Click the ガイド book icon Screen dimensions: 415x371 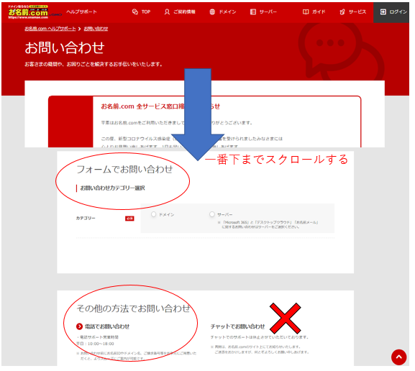[x=306, y=12]
